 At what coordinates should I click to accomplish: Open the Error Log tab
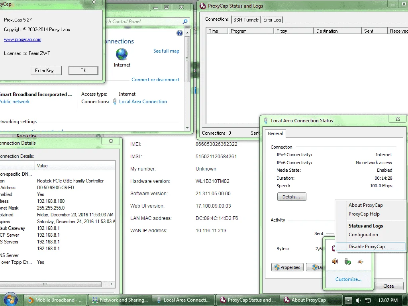[272, 20]
